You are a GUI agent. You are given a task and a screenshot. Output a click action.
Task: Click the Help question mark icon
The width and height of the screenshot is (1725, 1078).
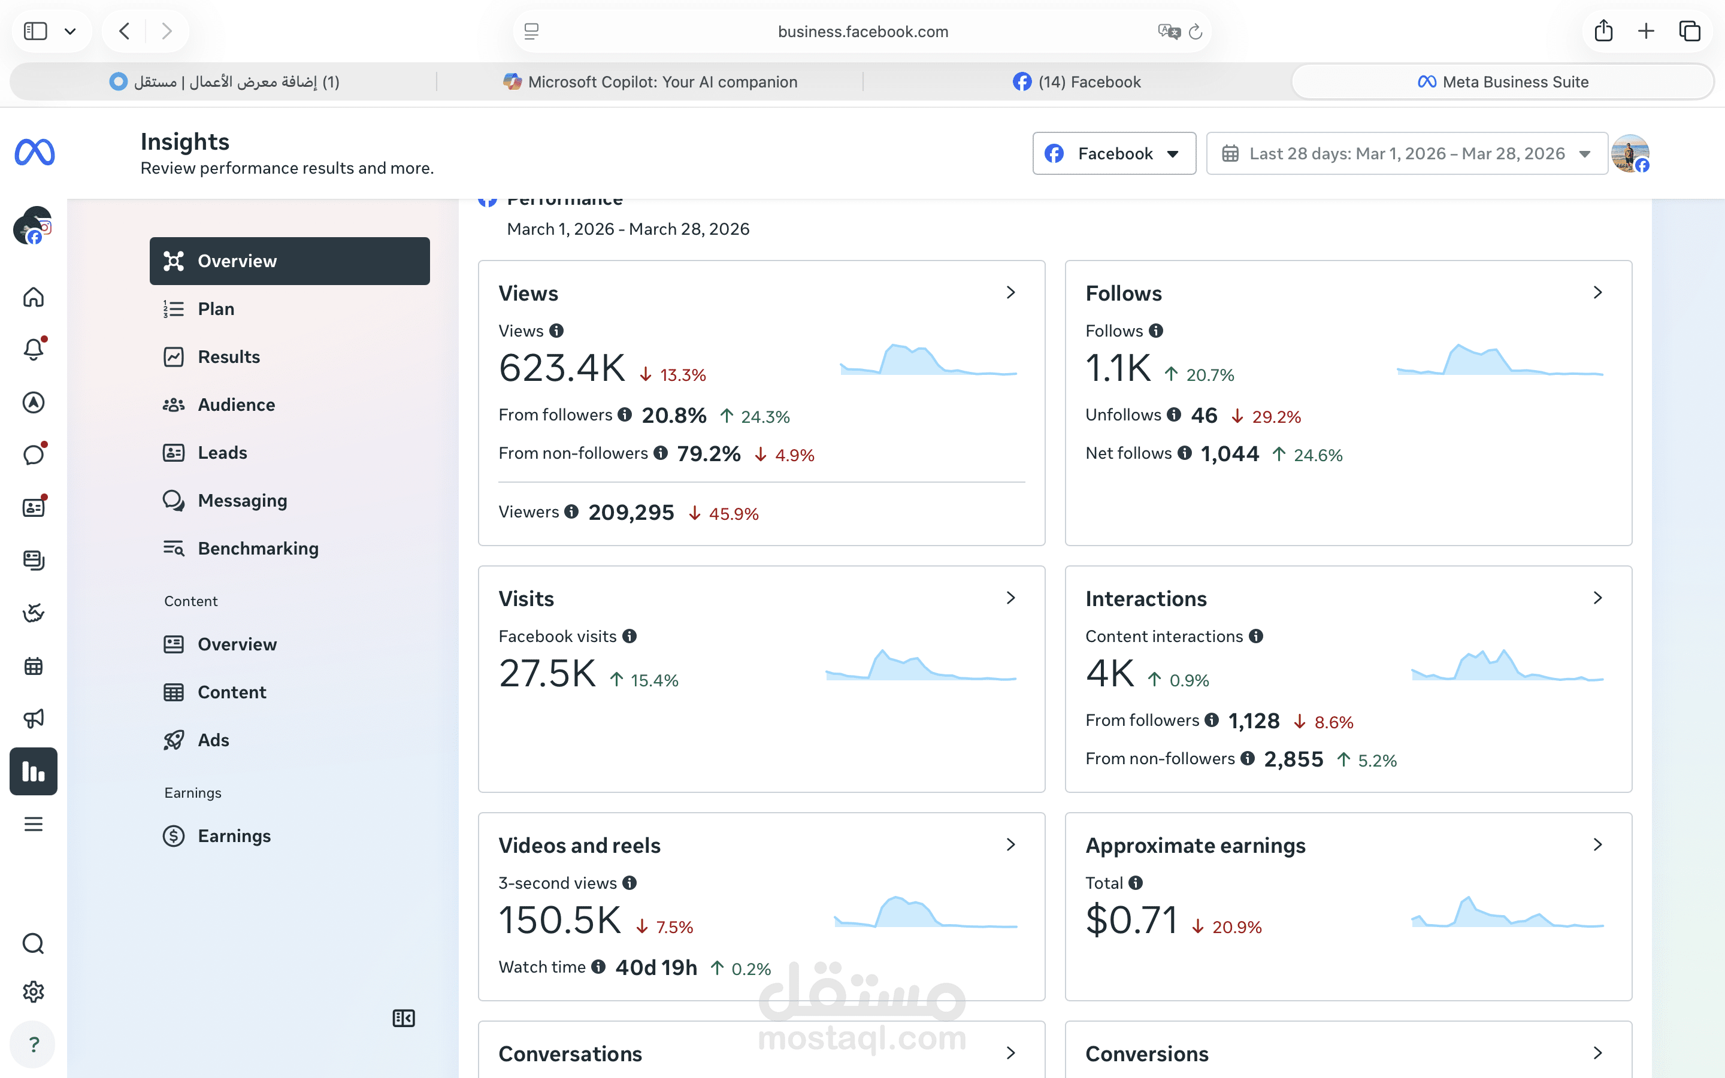tap(34, 1044)
